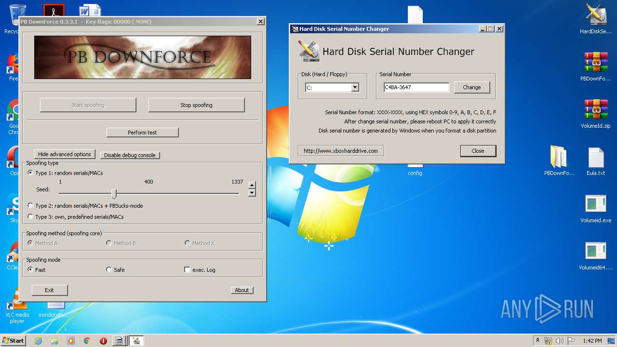Open the Start menu

click(13, 341)
